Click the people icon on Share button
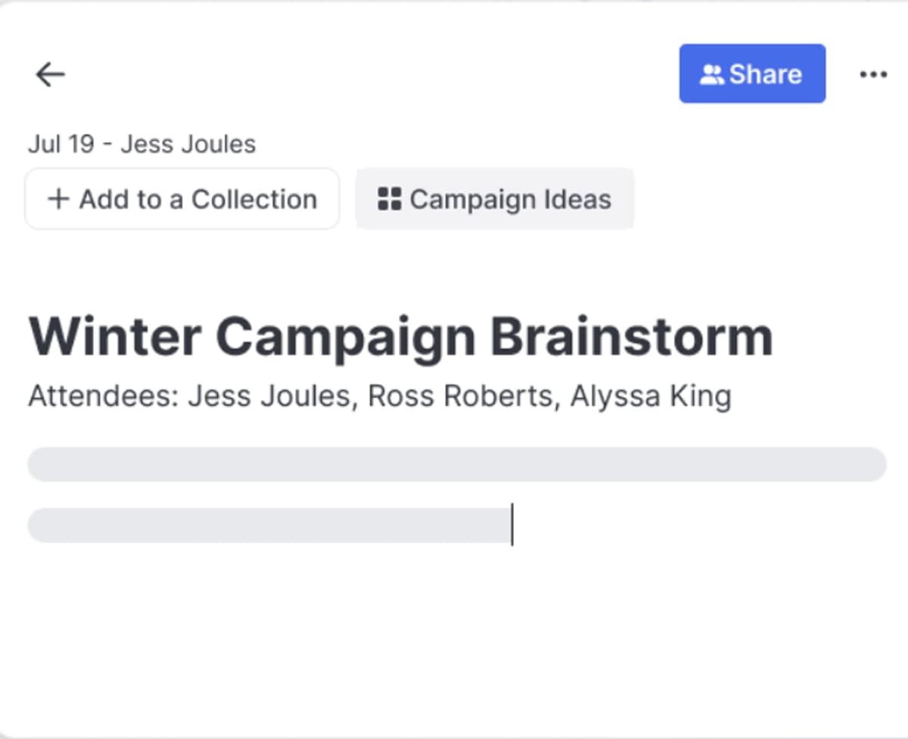 pos(711,74)
